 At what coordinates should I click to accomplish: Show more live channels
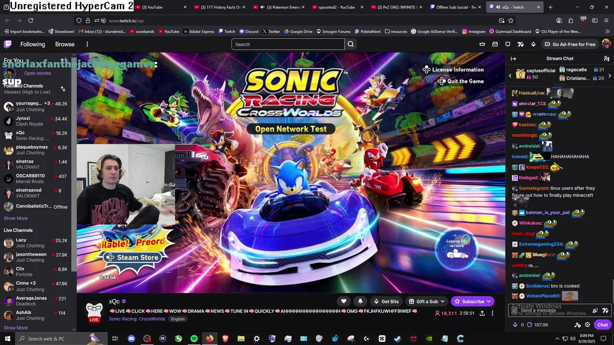[x=16, y=328]
